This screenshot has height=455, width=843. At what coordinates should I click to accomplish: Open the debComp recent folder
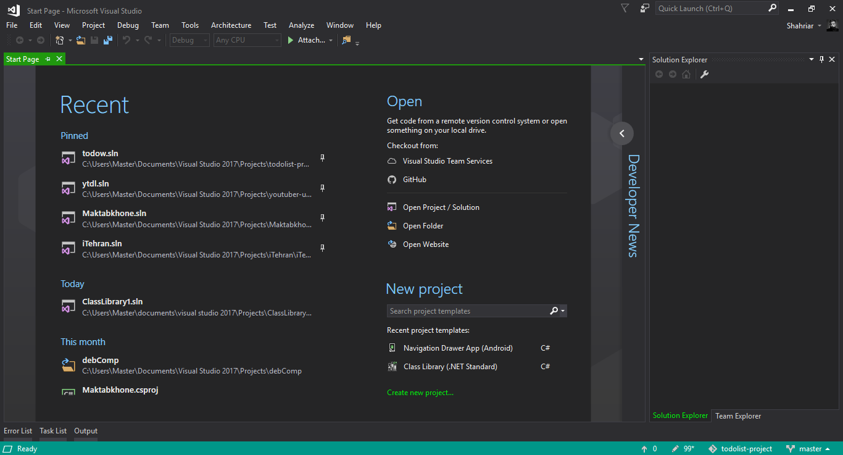click(185, 365)
